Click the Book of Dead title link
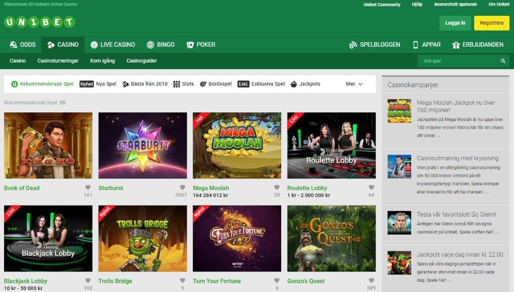The image size is (514, 292). (22, 188)
